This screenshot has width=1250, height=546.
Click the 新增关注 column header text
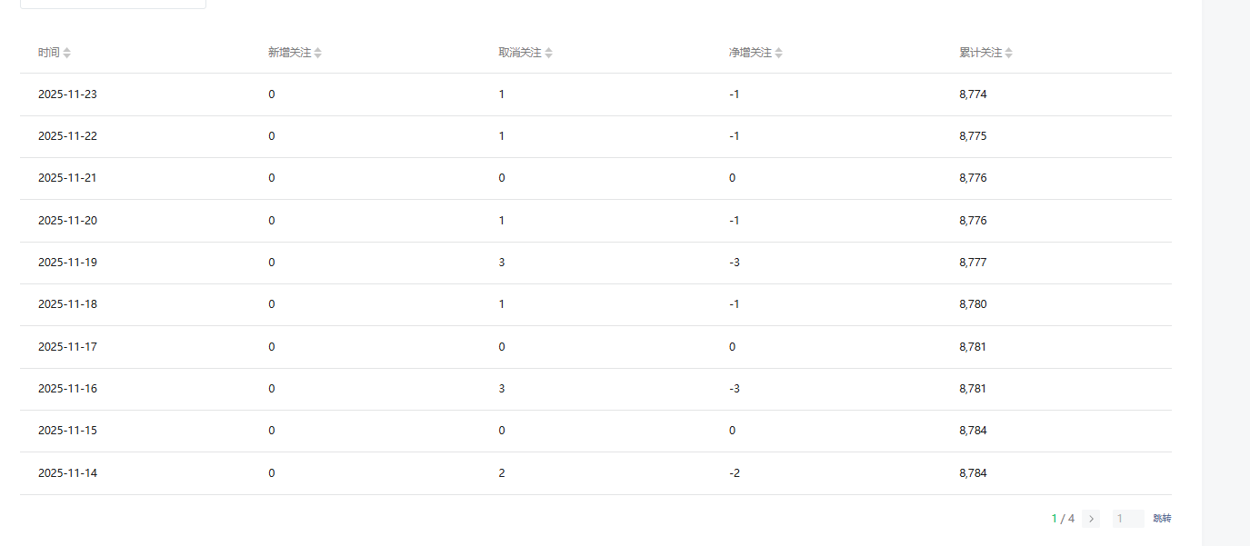289,53
